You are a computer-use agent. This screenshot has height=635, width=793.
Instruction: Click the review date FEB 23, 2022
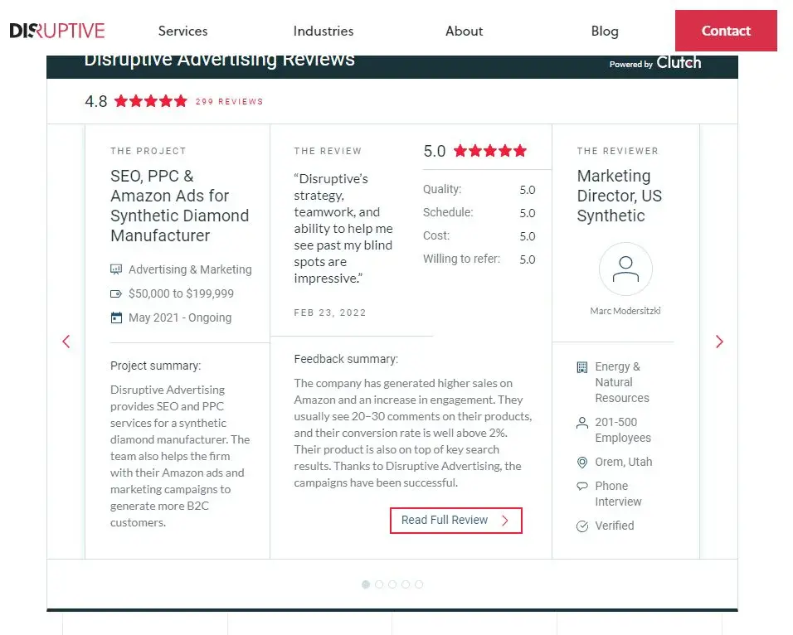click(x=330, y=313)
